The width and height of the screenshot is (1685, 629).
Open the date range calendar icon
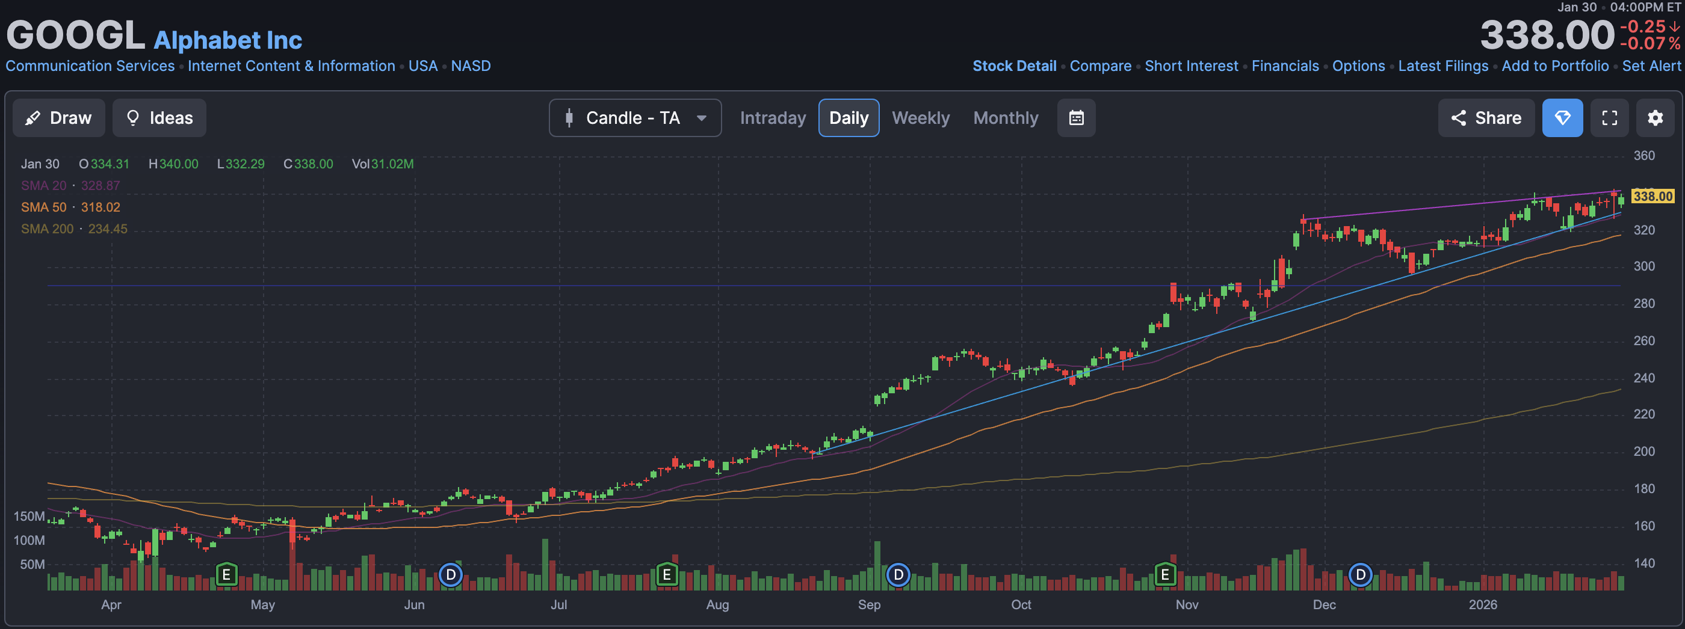point(1076,118)
